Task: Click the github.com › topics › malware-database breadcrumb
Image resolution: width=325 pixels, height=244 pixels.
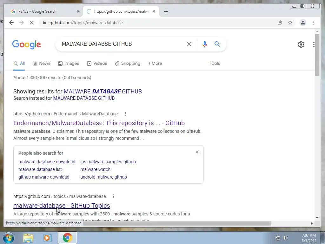Action: click(59, 196)
